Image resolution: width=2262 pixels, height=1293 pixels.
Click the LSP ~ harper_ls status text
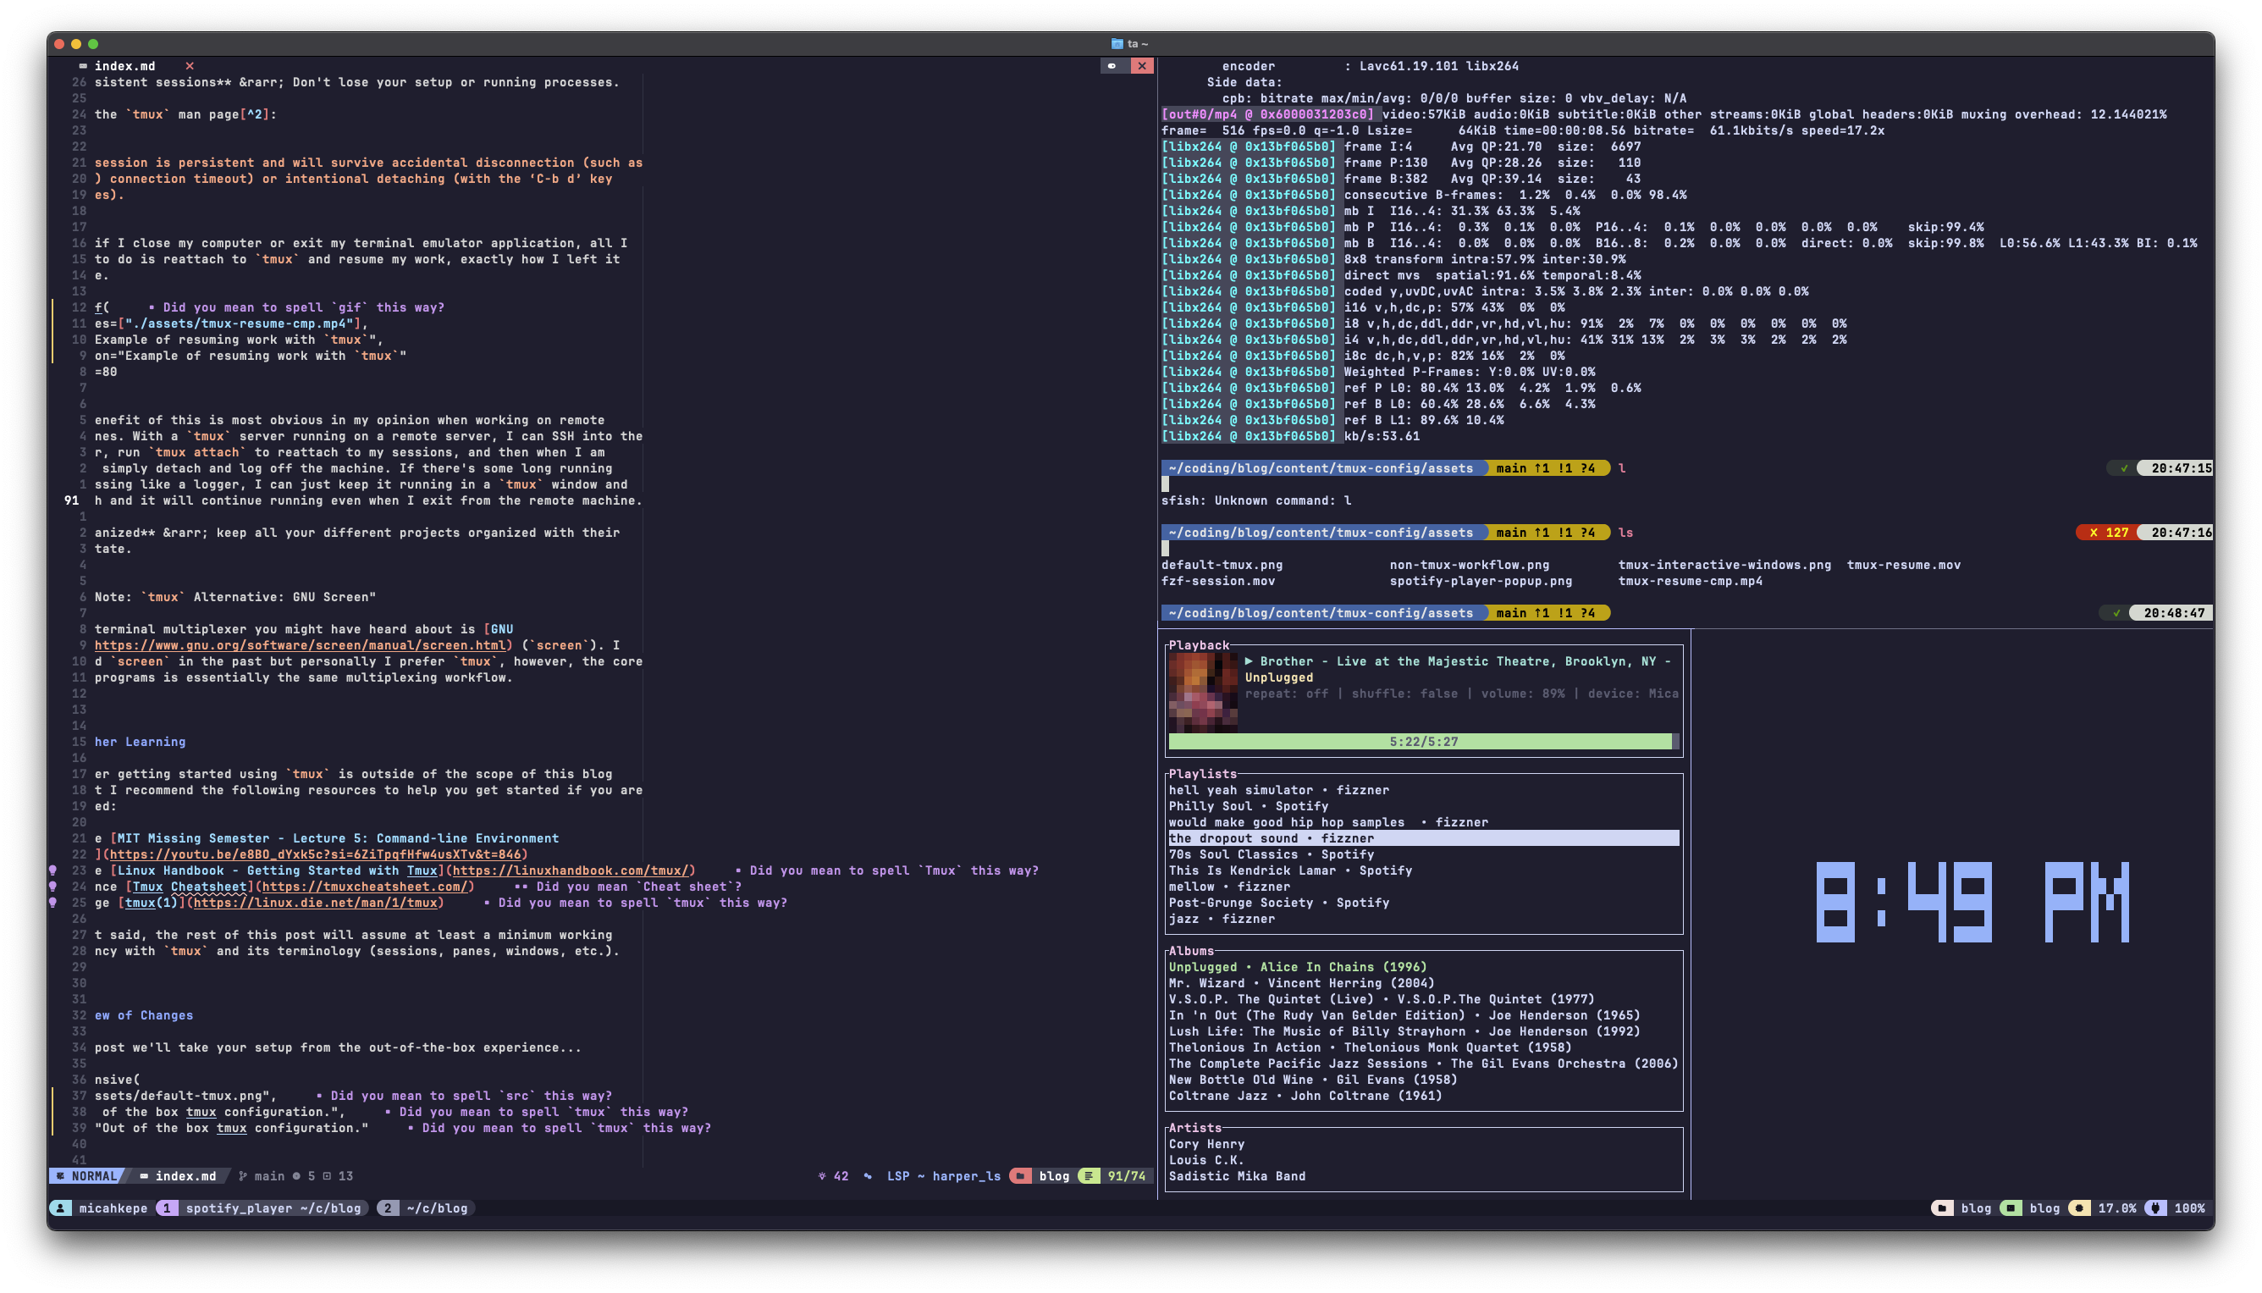pos(943,1176)
